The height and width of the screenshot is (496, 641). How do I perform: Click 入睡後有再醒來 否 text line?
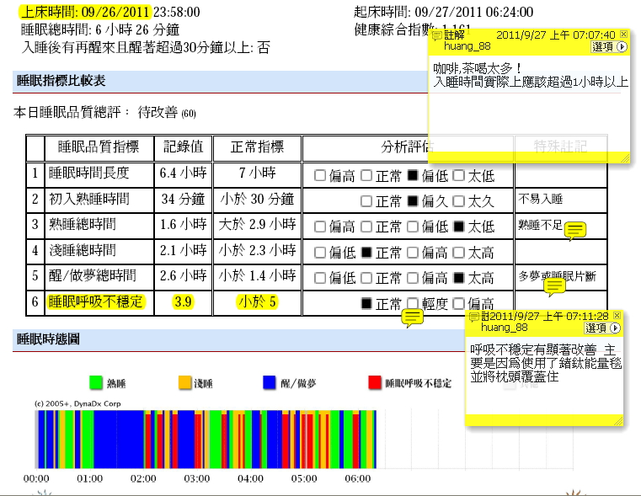coord(146,48)
